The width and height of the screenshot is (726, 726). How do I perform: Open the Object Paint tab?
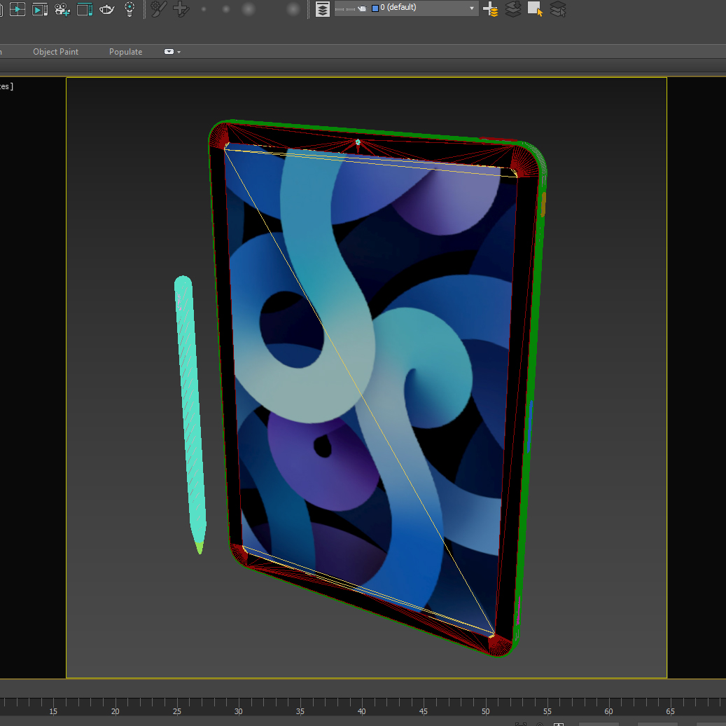pyautogui.click(x=56, y=52)
